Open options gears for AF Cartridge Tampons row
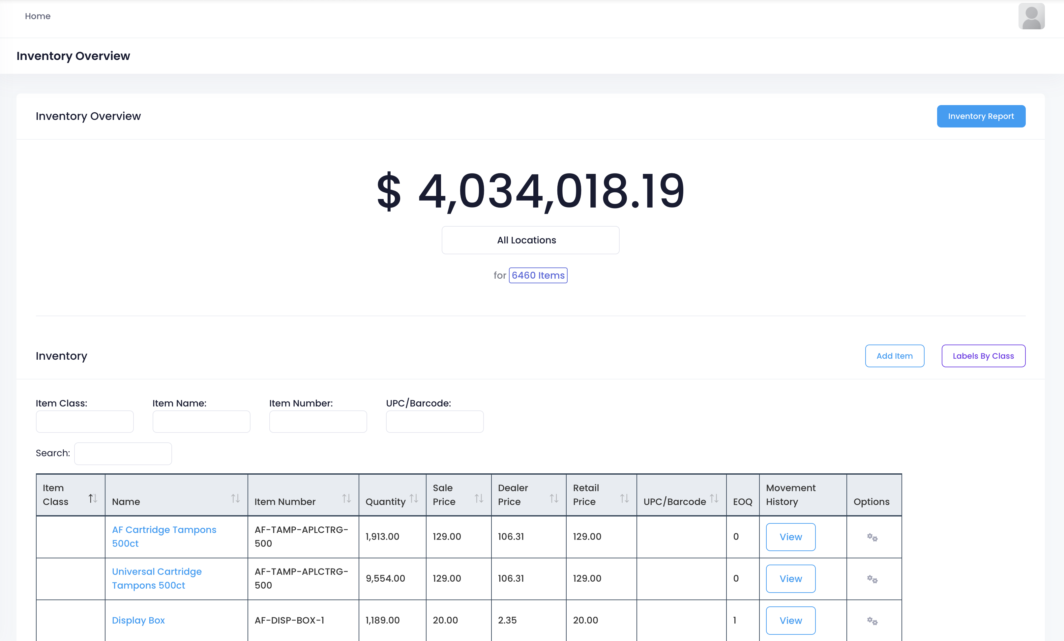Image resolution: width=1064 pixels, height=641 pixels. click(x=872, y=537)
